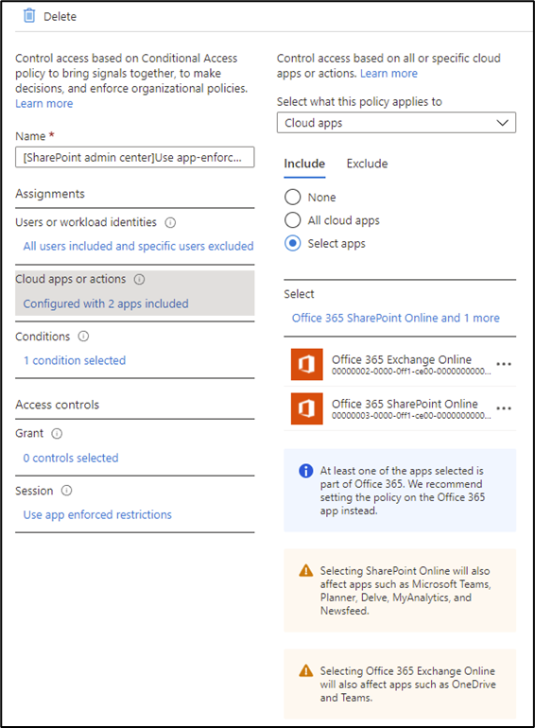Screen dimensions: 535x728
Task: Open the 0 controls selected Grant link
Action: point(71,459)
